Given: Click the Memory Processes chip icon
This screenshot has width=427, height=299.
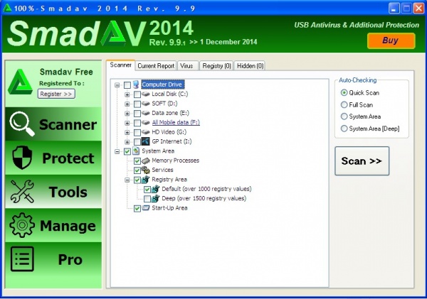Looking at the screenshot, I should click(x=146, y=161).
